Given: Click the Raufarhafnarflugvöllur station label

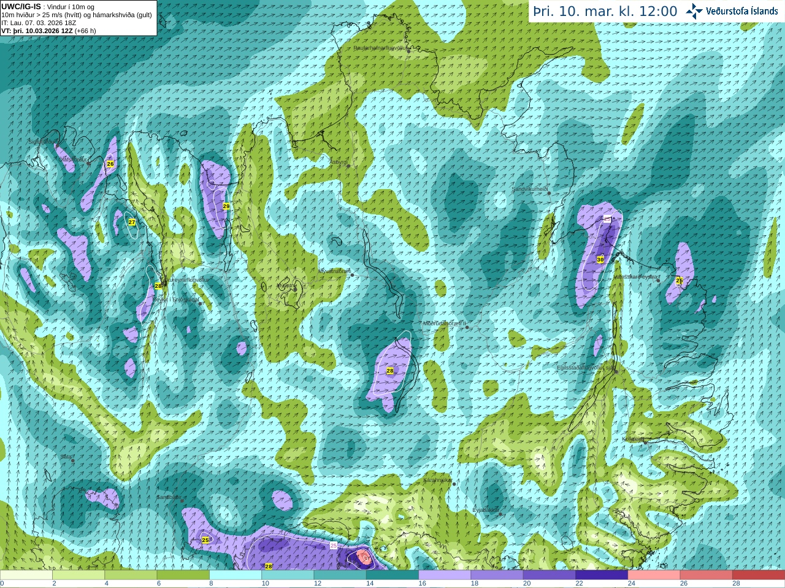Looking at the screenshot, I should point(381,47).
